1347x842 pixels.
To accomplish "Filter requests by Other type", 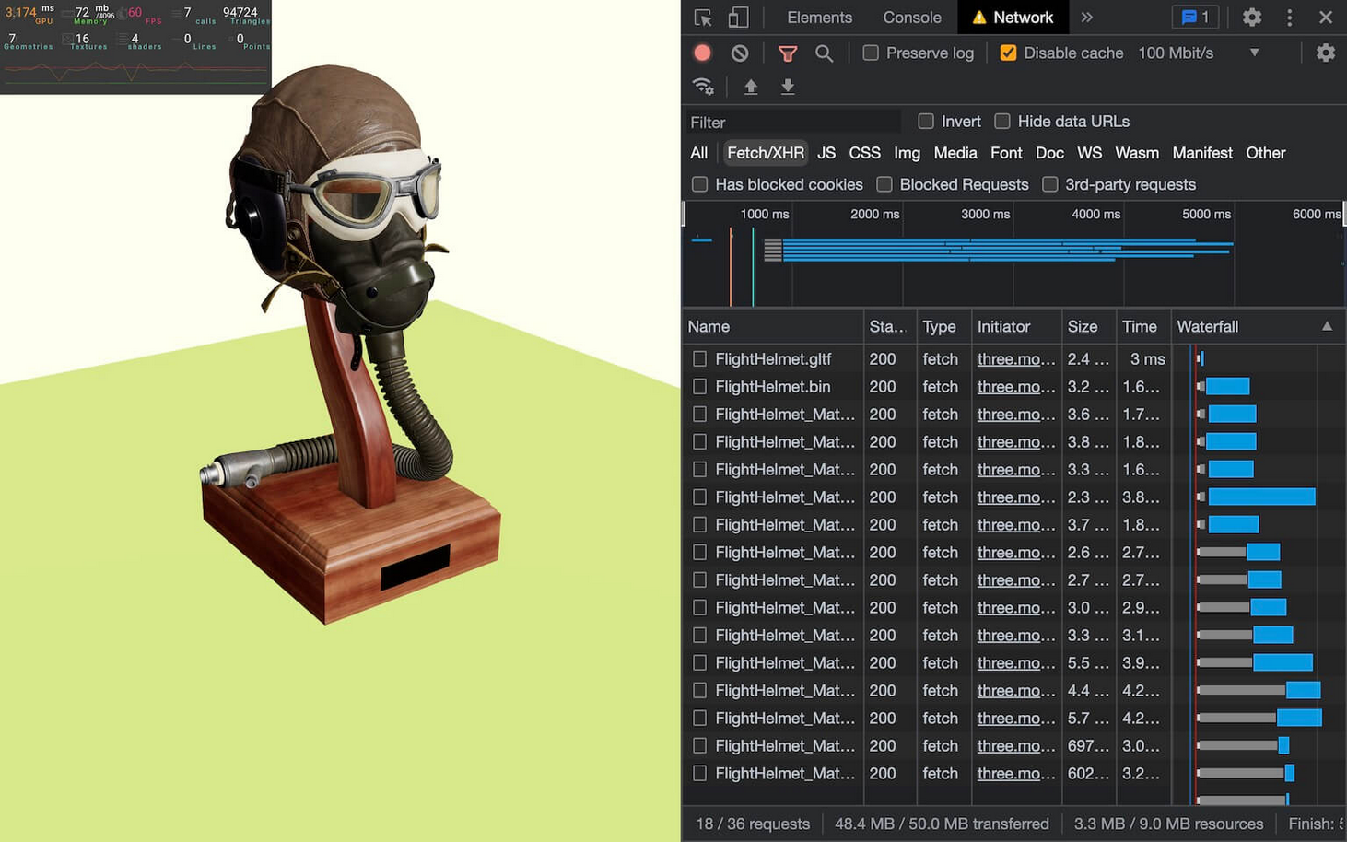I will pyautogui.click(x=1266, y=153).
